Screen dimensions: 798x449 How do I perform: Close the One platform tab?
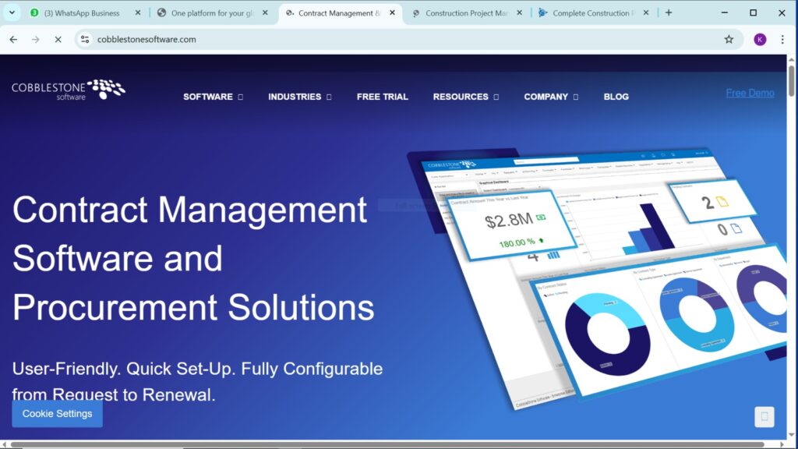[265, 12]
